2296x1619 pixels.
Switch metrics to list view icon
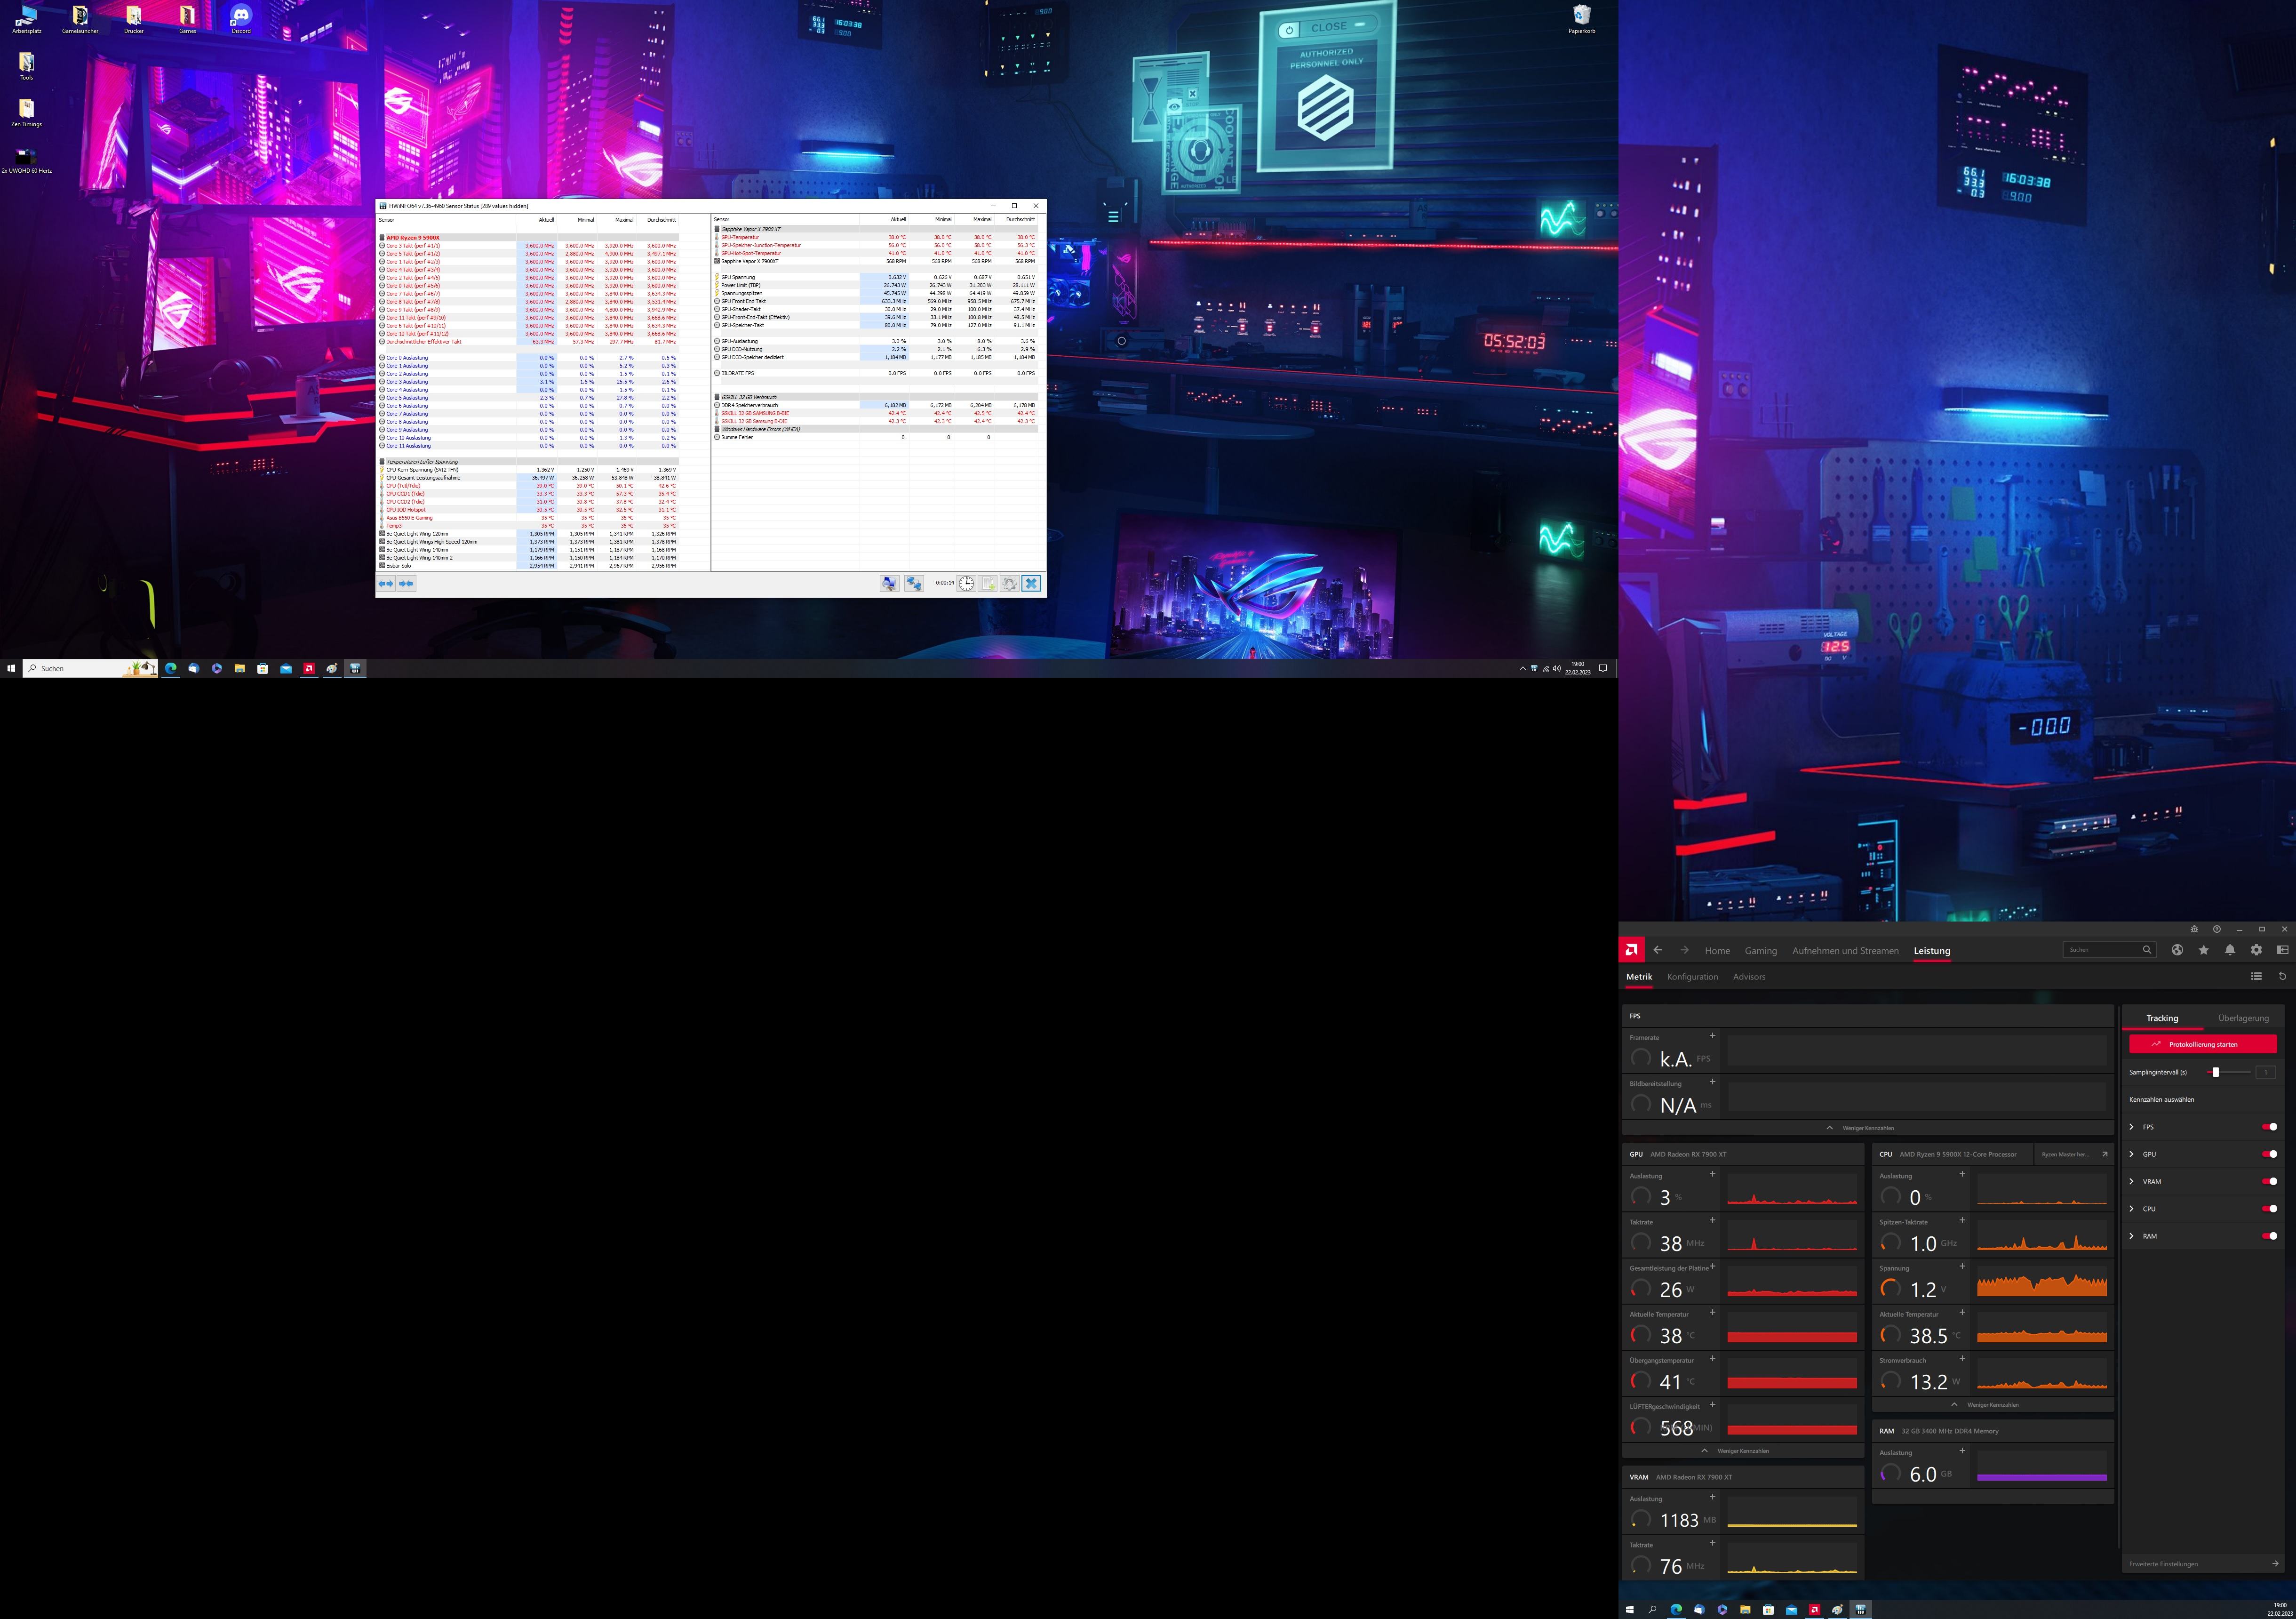coord(2256,976)
